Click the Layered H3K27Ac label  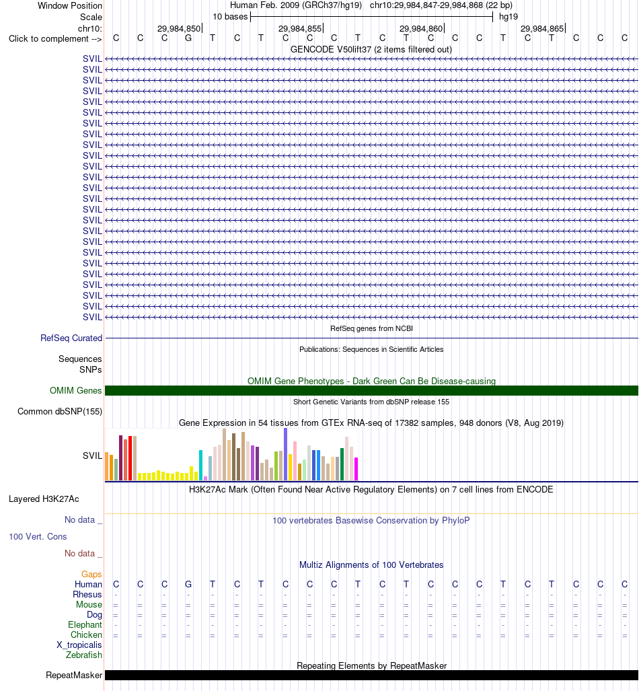44,499
